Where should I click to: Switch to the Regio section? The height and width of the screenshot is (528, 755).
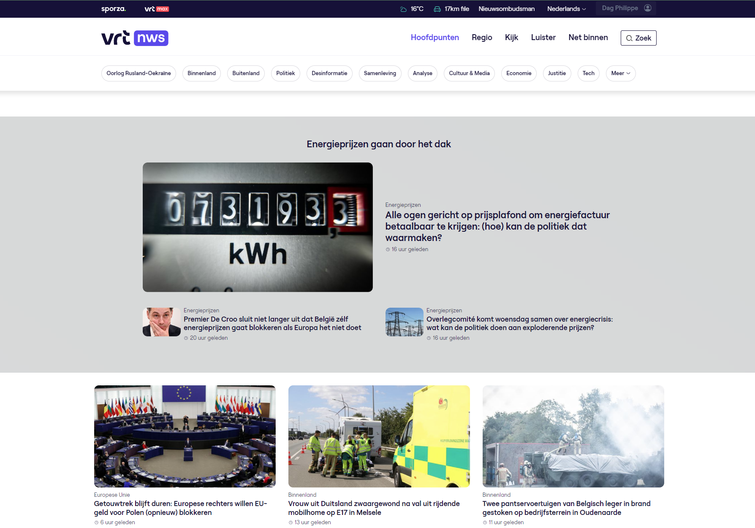point(481,38)
